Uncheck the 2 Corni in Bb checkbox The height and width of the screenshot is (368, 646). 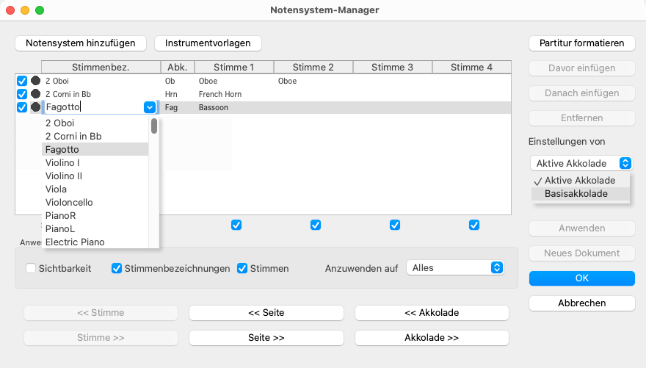(22, 94)
